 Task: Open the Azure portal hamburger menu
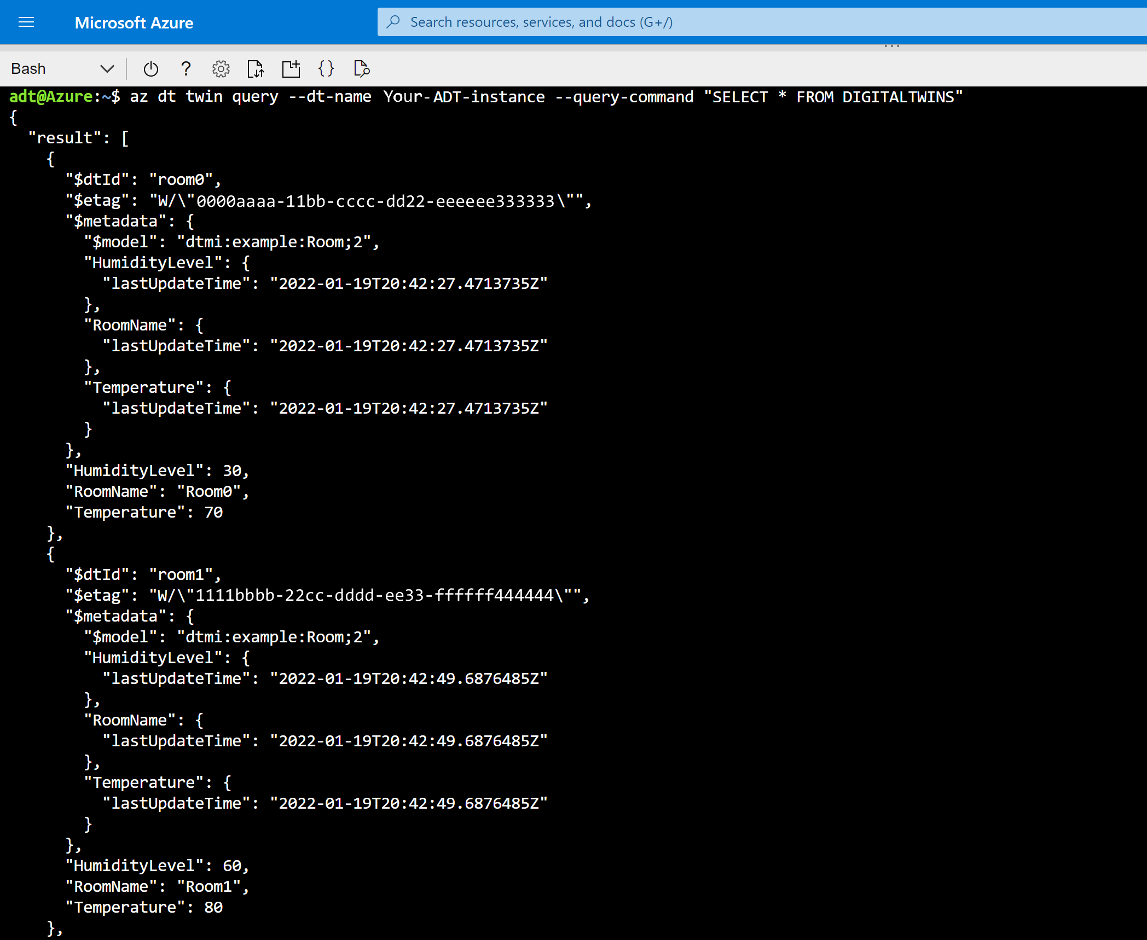coord(26,22)
